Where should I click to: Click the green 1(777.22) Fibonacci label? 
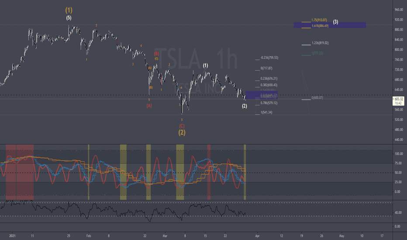317,53
